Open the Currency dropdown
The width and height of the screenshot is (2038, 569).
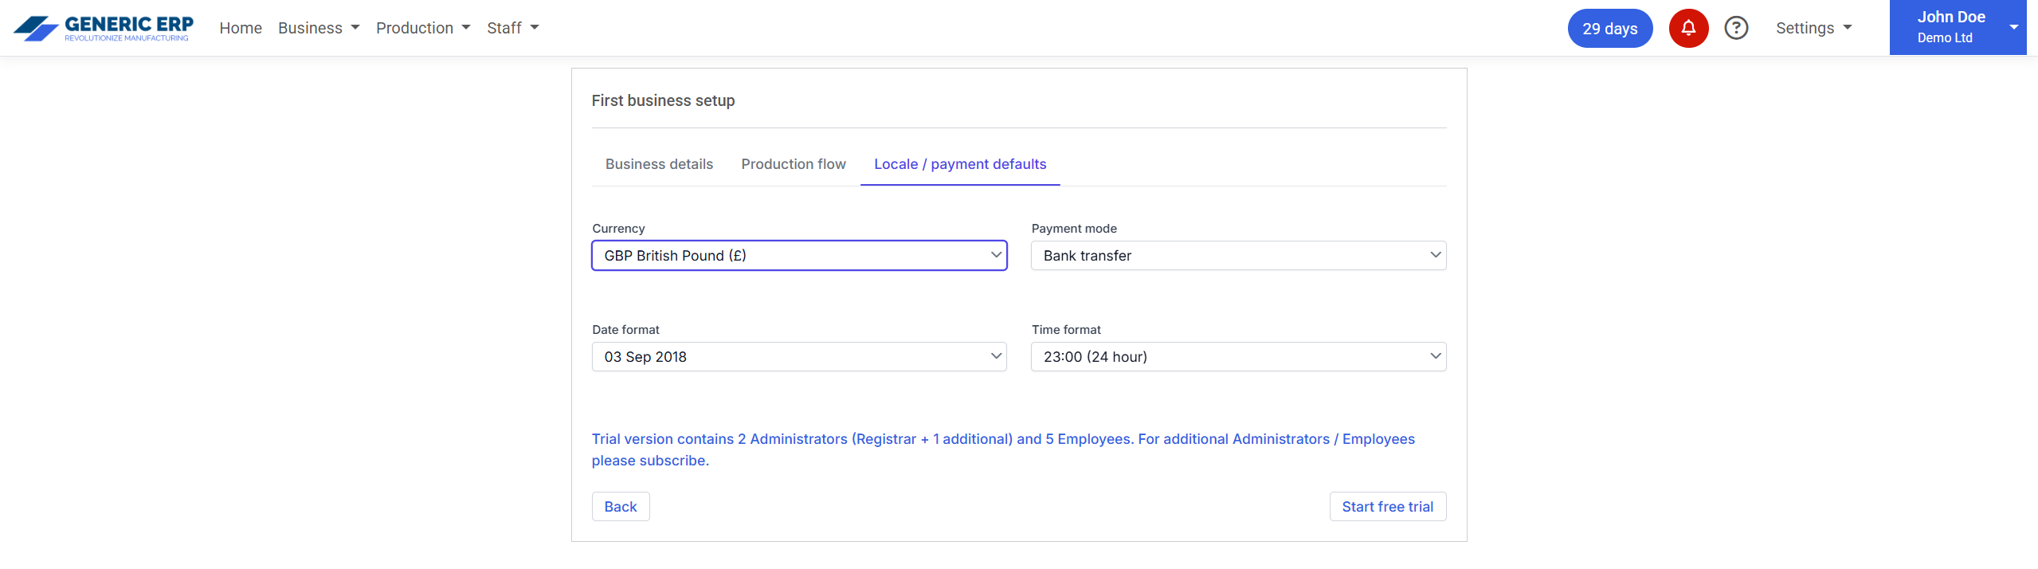coord(799,256)
